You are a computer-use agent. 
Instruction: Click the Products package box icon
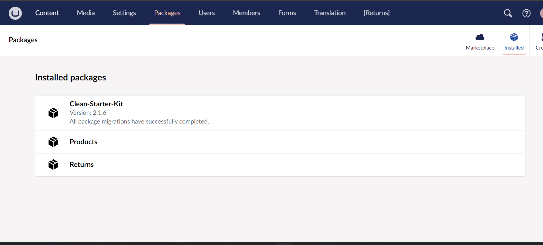coord(53,142)
